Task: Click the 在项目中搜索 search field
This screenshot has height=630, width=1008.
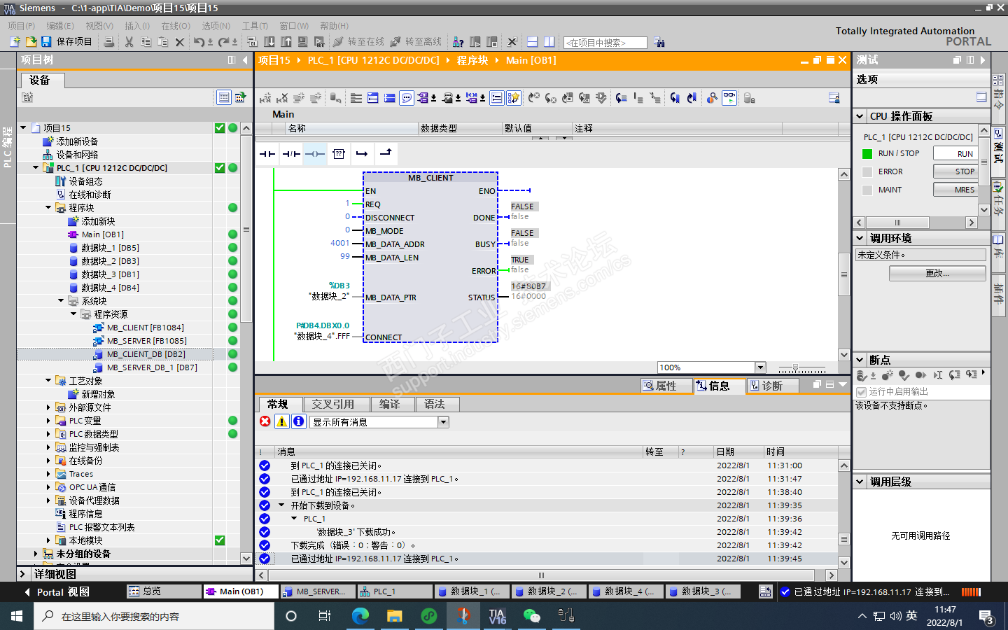Action: click(605, 43)
